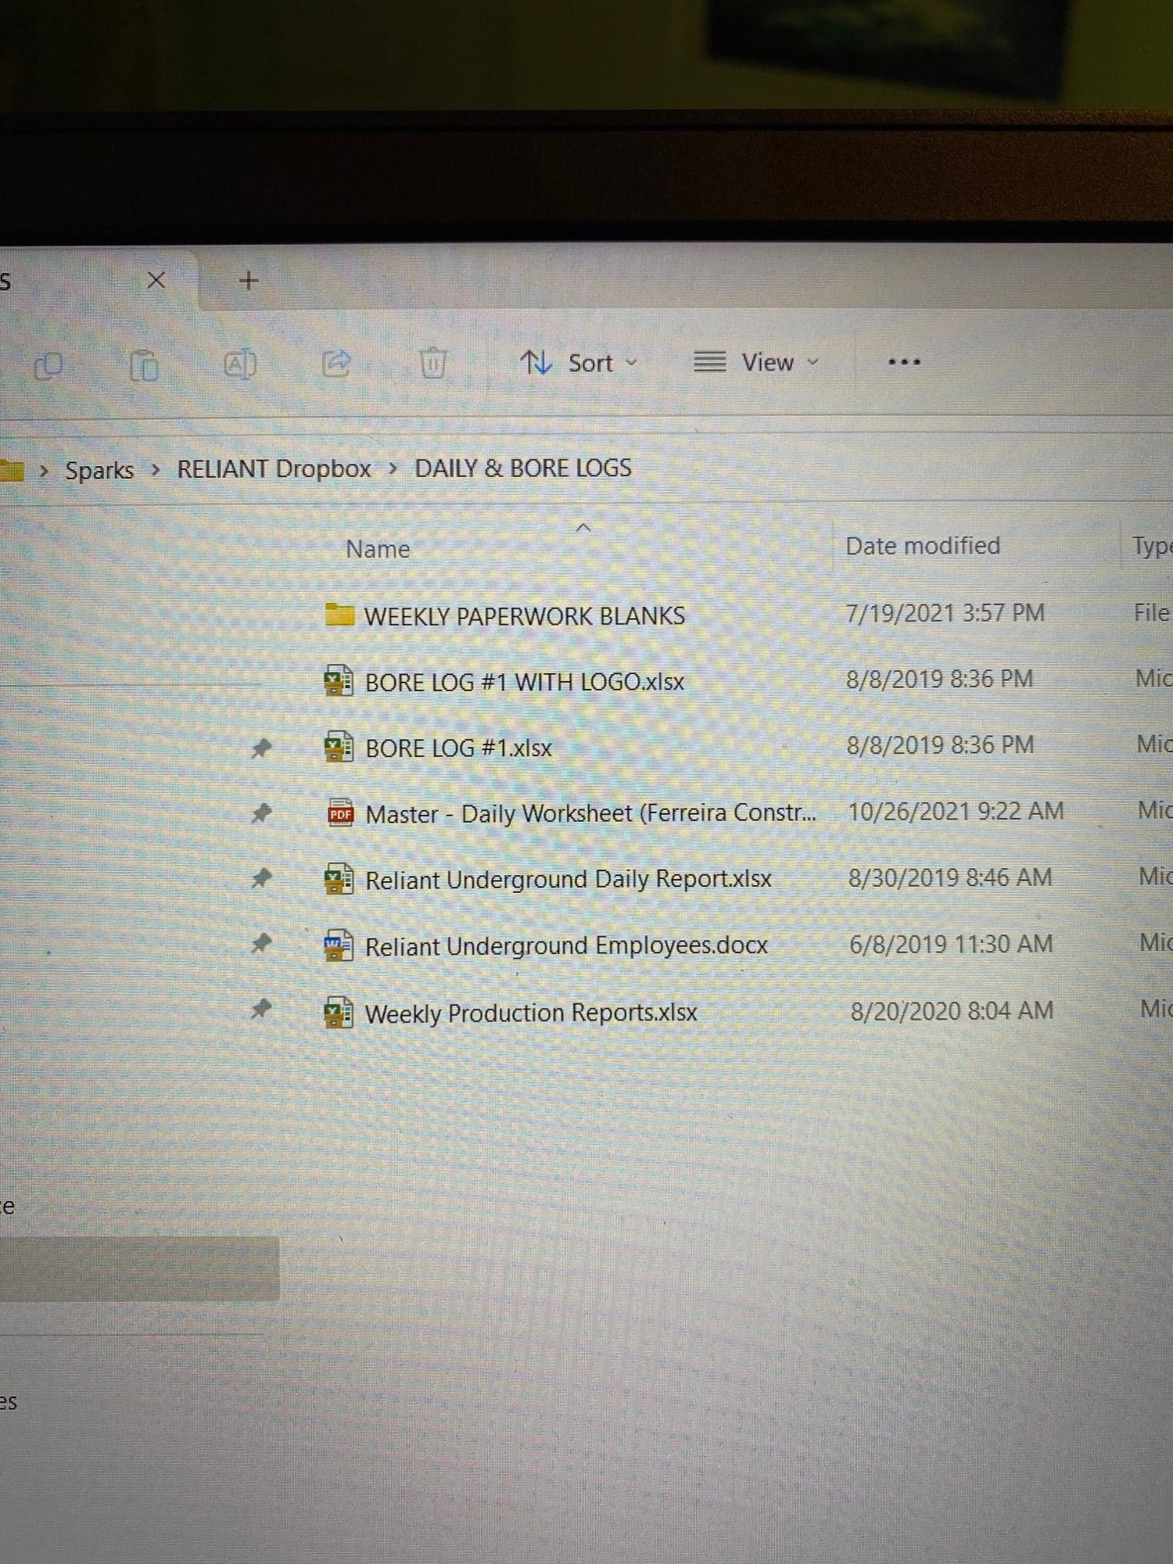Click date 8/20/2020 8:04 AM

[952, 1011]
